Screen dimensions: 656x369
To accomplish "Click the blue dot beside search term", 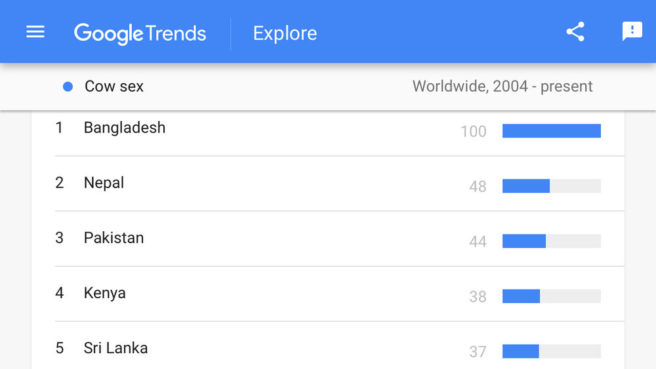I will click(68, 87).
